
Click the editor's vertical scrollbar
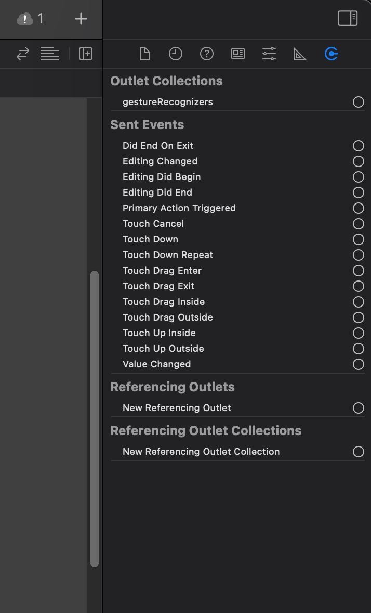click(95, 418)
